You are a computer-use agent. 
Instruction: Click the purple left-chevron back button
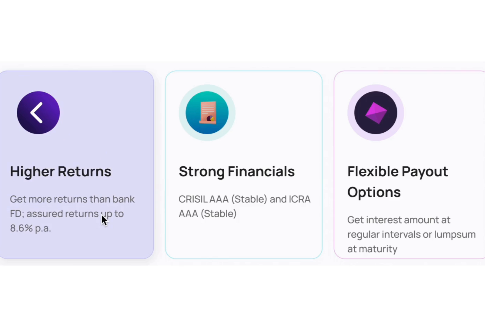(x=38, y=113)
